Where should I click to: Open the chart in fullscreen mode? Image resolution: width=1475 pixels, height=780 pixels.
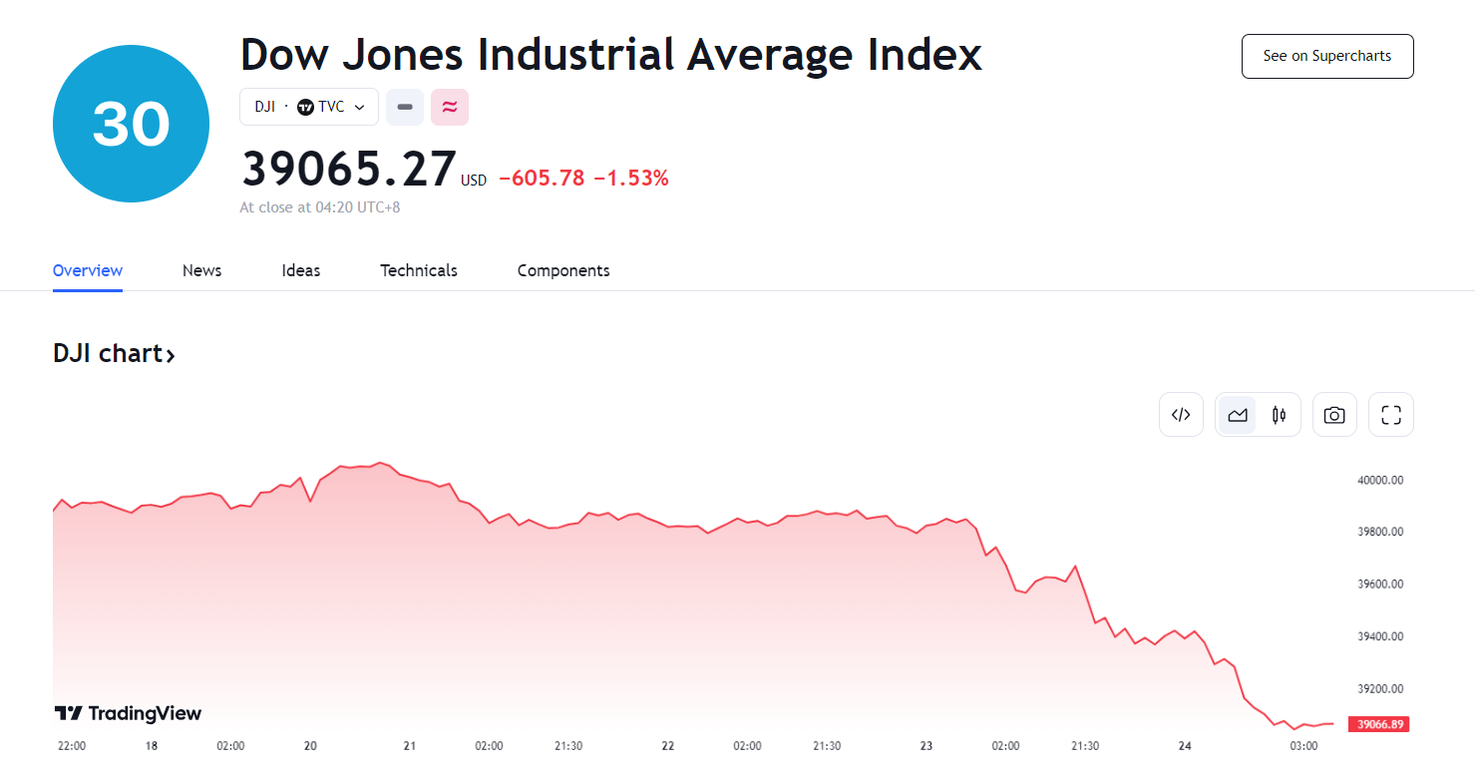pos(1391,415)
